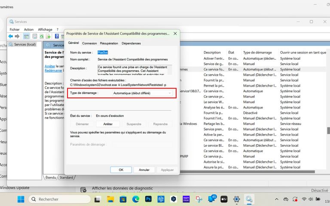Click the export list toolbar icon
Image resolution: width=330 pixels, height=206 pixels.
coord(49,36)
